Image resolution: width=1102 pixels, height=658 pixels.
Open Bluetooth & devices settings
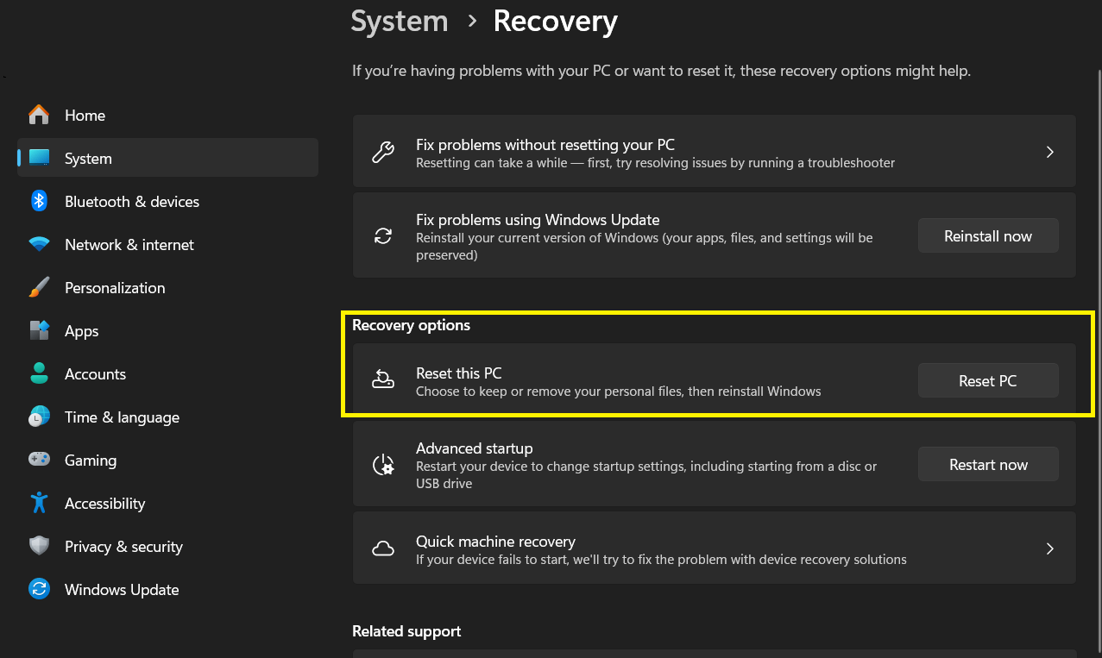[167, 201]
